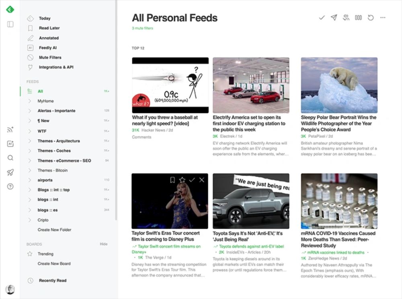Image resolution: width=402 pixels, height=299 pixels.
Task: Expand the Cripto folder chevron
Action: tap(30, 220)
